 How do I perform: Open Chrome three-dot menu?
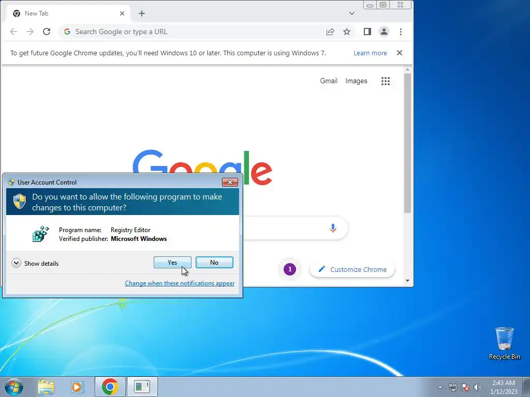[401, 32]
